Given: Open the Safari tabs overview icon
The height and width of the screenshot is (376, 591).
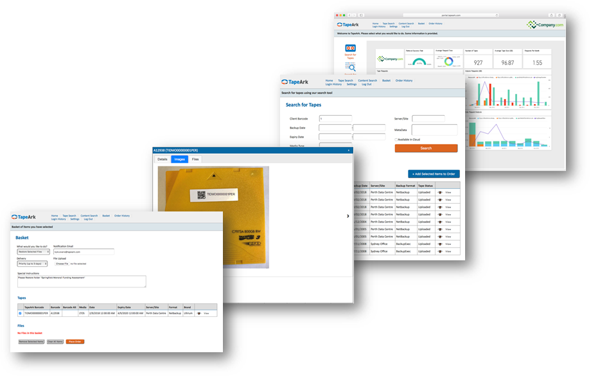Looking at the screenshot, I should point(560,15).
